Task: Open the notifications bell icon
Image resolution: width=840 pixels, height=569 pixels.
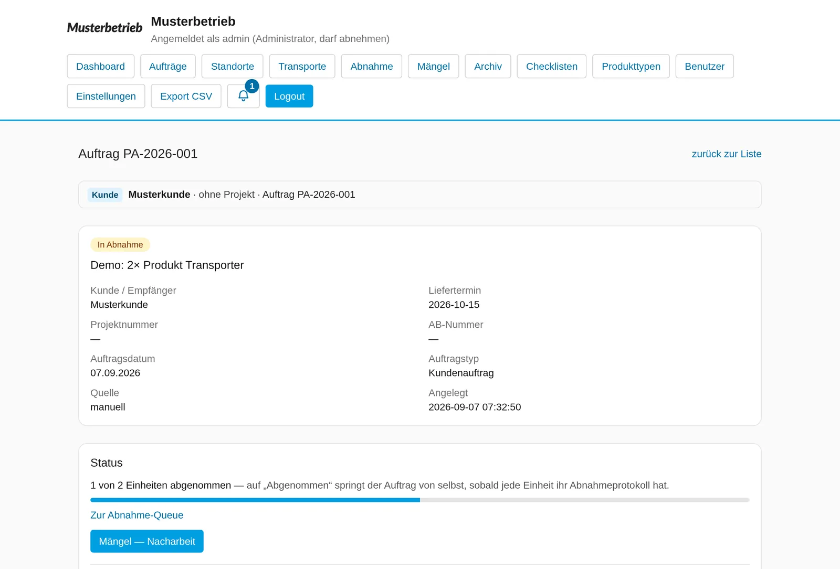Action: pyautogui.click(x=243, y=96)
